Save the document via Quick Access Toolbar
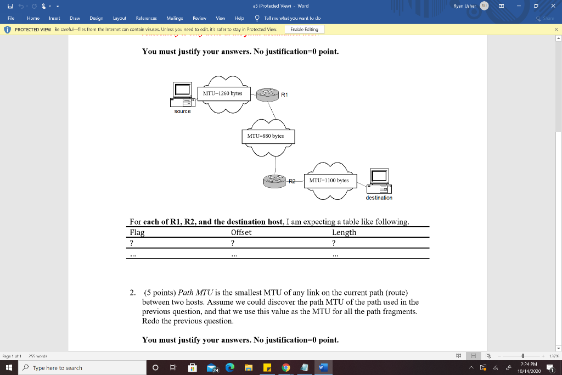 tap(10, 5)
